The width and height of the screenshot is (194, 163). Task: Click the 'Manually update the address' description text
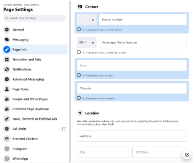(127, 123)
